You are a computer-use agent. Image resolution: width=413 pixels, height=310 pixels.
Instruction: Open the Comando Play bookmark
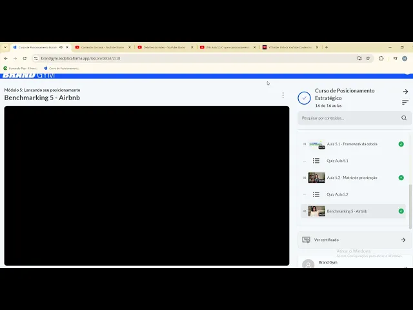(x=21, y=68)
